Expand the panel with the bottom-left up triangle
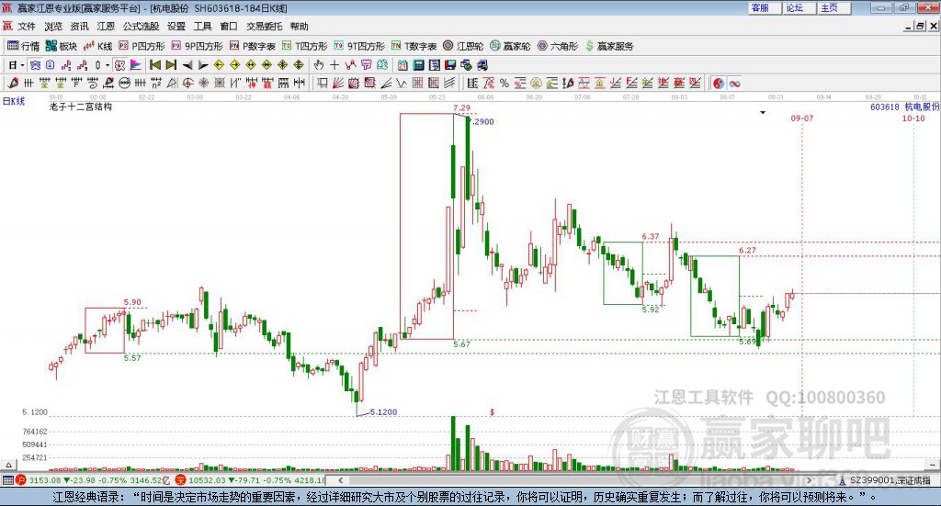This screenshot has width=941, height=506. (8, 465)
